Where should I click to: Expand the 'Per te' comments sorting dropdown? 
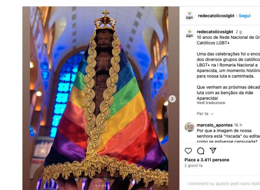pos(205,114)
